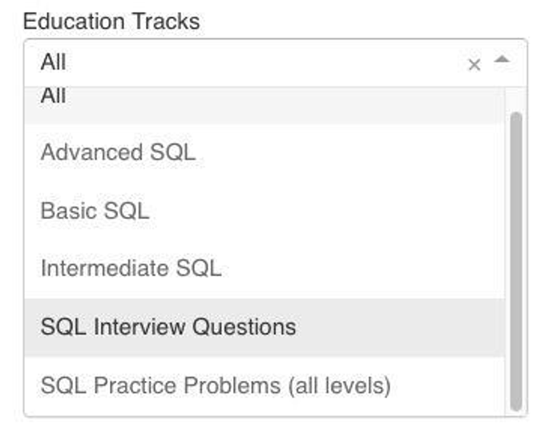This screenshot has width=541, height=426.
Task: Click the Education Tracks label
Action: click(111, 21)
